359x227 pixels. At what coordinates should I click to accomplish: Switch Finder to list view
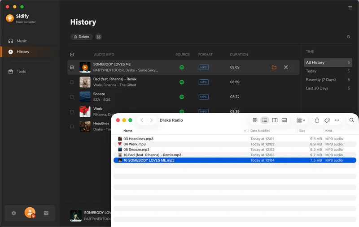[265, 120]
